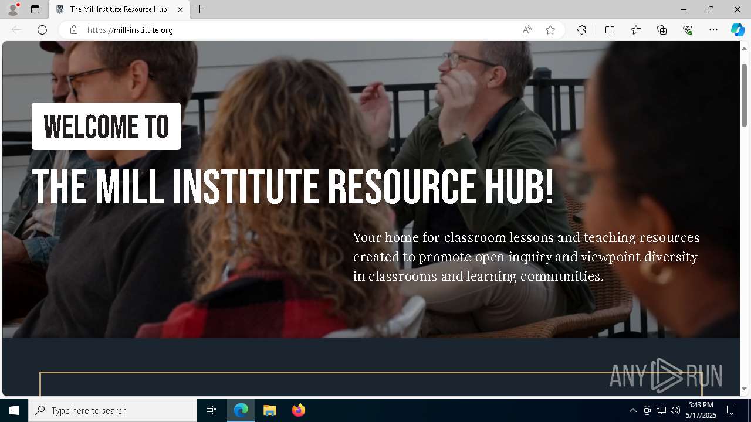751x422 pixels.
Task: Toggle Split screen view
Action: pyautogui.click(x=610, y=30)
